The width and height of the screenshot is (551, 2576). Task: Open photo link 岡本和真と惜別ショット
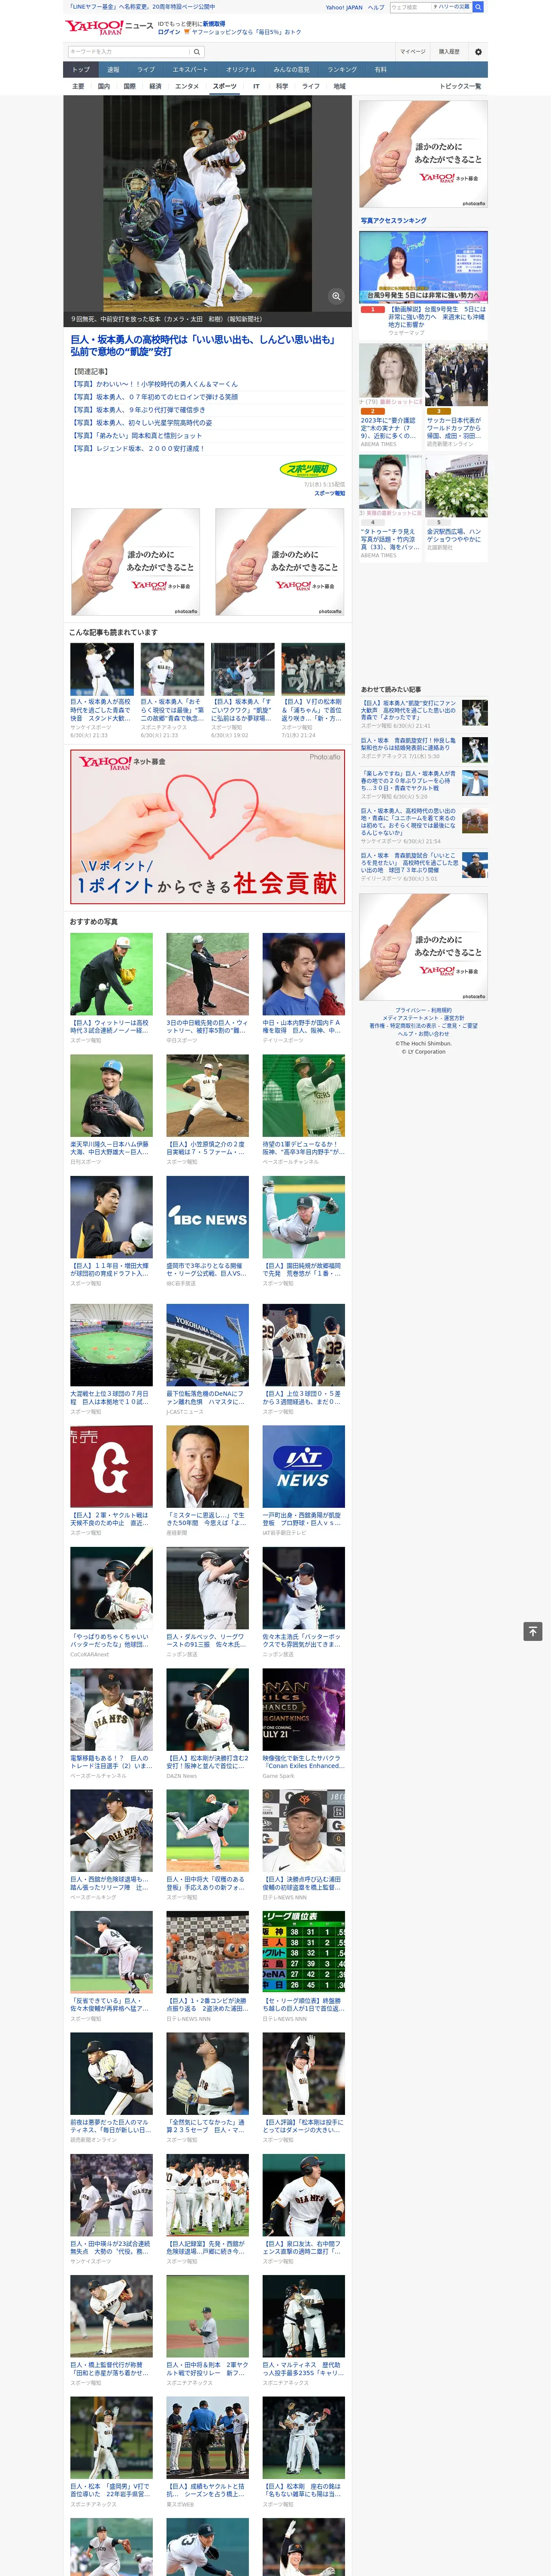point(136,436)
